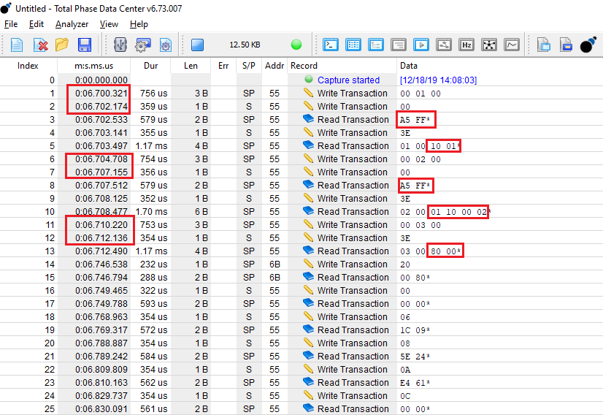Toggle the text details pane icon
The image size is (603, 415).
click(x=399, y=45)
